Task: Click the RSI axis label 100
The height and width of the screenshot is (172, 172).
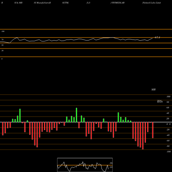Action: point(3,31)
